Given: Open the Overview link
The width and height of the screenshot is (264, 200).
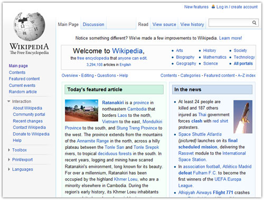Looking at the screenshot, I should coord(70,76).
